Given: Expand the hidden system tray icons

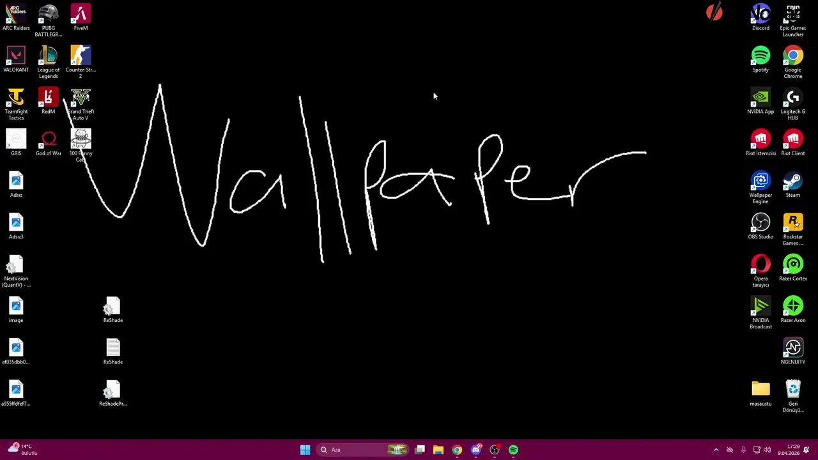Looking at the screenshot, I should point(716,450).
